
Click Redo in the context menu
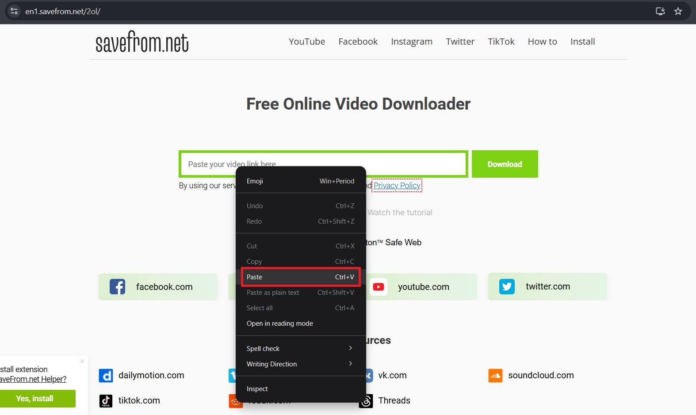point(301,221)
